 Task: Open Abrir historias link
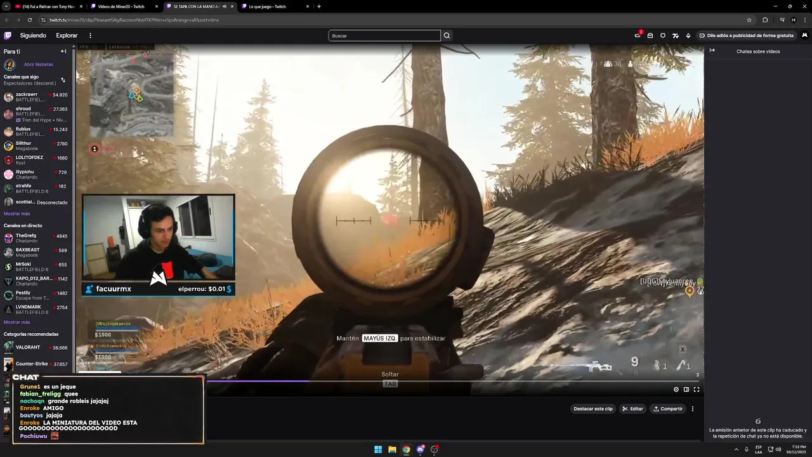tap(39, 65)
